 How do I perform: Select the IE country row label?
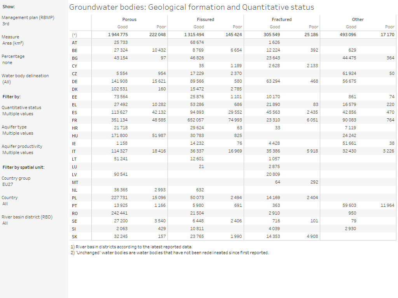coord(73,144)
